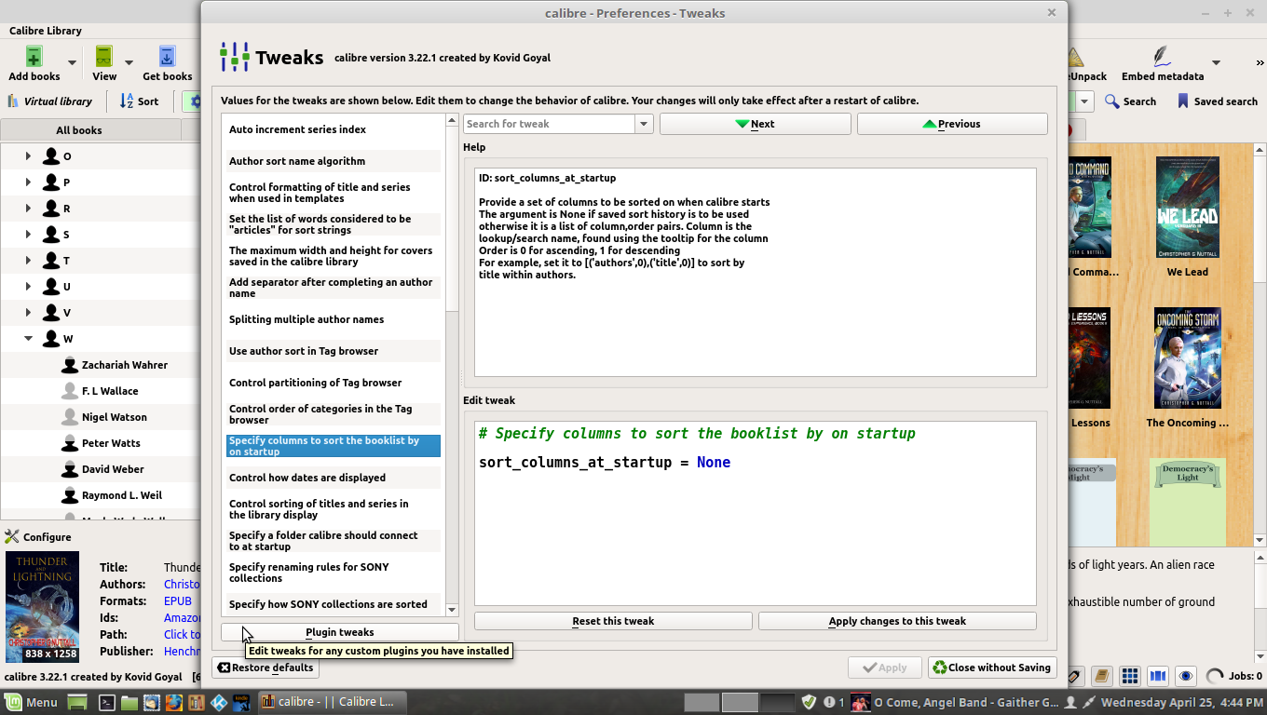Screen dimensions: 1267x715
Task: Open Virtual library in the main window
Action: coord(50,101)
